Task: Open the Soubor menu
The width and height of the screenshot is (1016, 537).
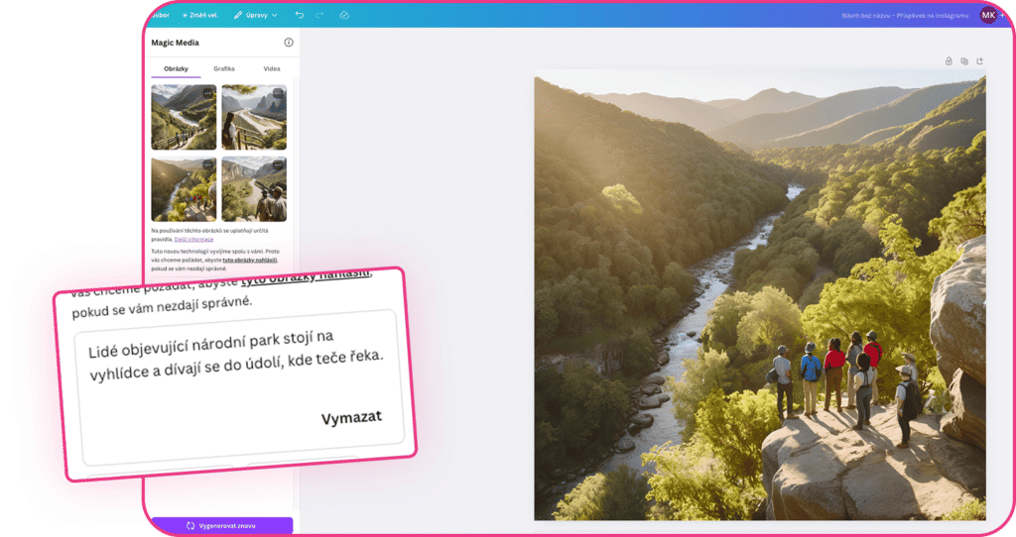Action: [161, 15]
